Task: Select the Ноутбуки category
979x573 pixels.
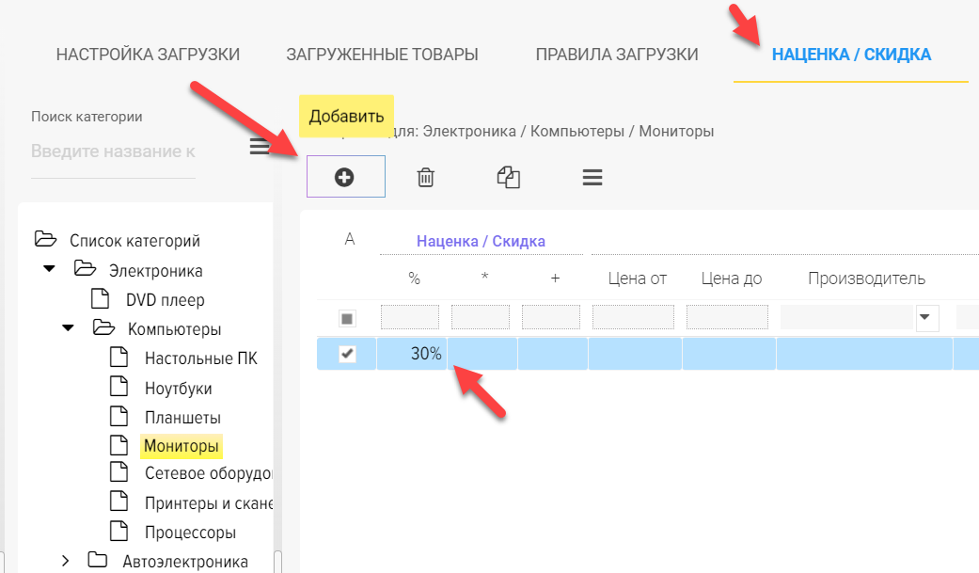Action: 178,388
